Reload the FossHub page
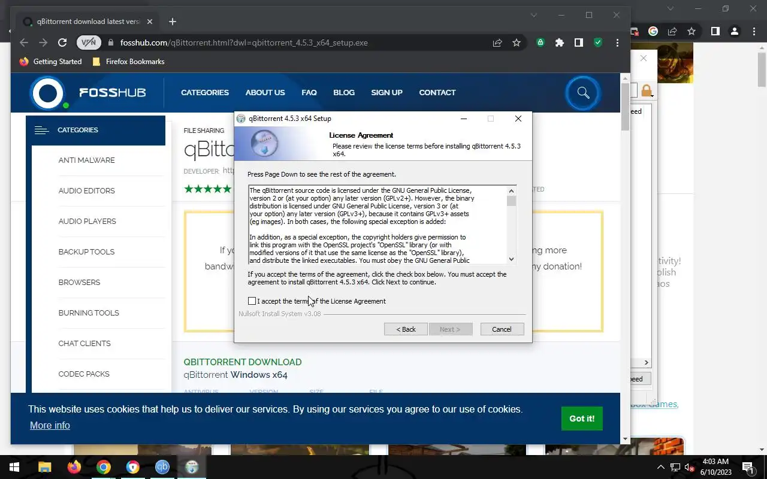The width and height of the screenshot is (767, 479). [x=62, y=43]
